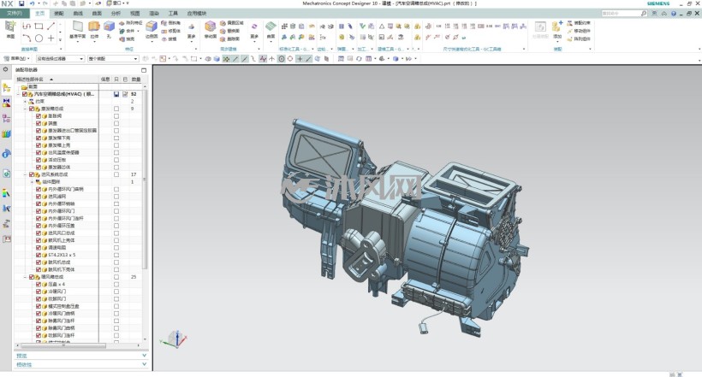Screen dimensions: 702x377
Task: Click the Undo arrow in the quick access bar
Action: point(33,3)
